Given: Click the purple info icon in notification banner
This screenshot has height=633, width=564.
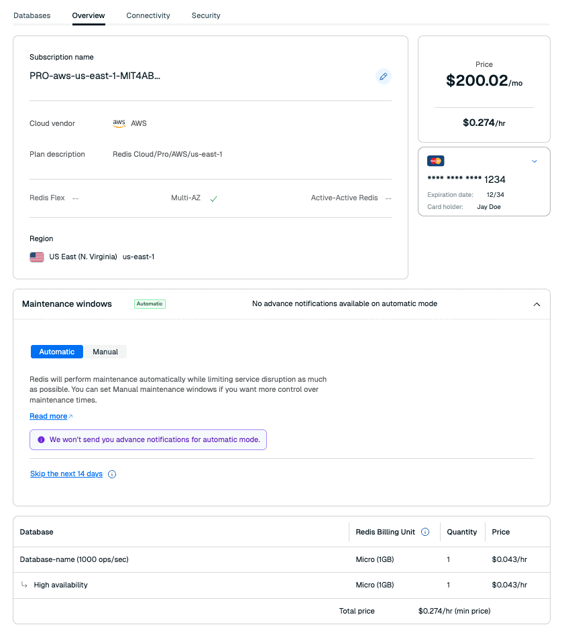Looking at the screenshot, I should (41, 440).
